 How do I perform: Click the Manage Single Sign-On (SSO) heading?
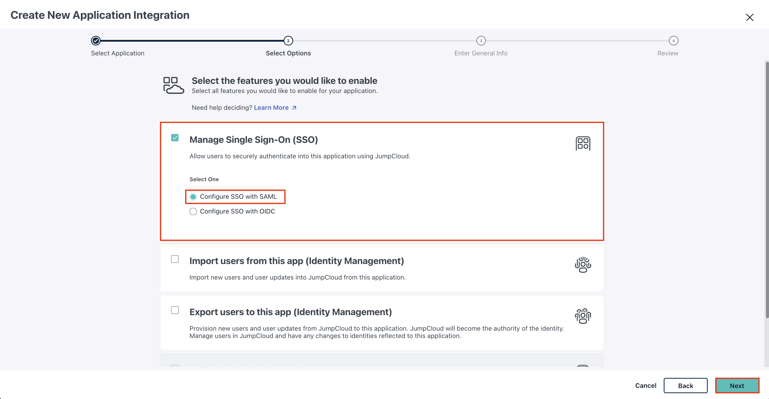[254, 140]
